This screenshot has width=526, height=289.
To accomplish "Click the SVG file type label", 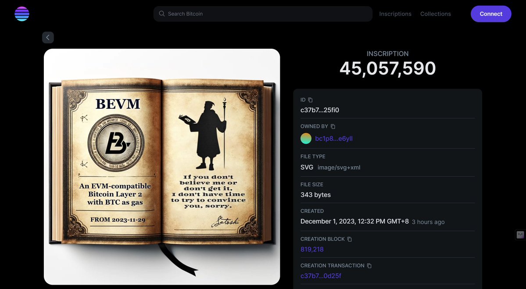I will [x=307, y=167].
